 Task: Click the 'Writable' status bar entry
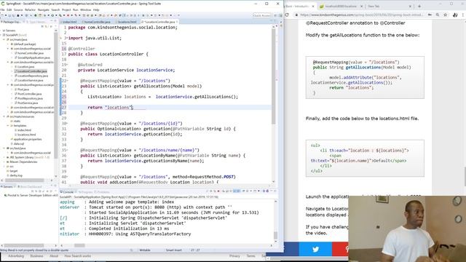pos(145,250)
